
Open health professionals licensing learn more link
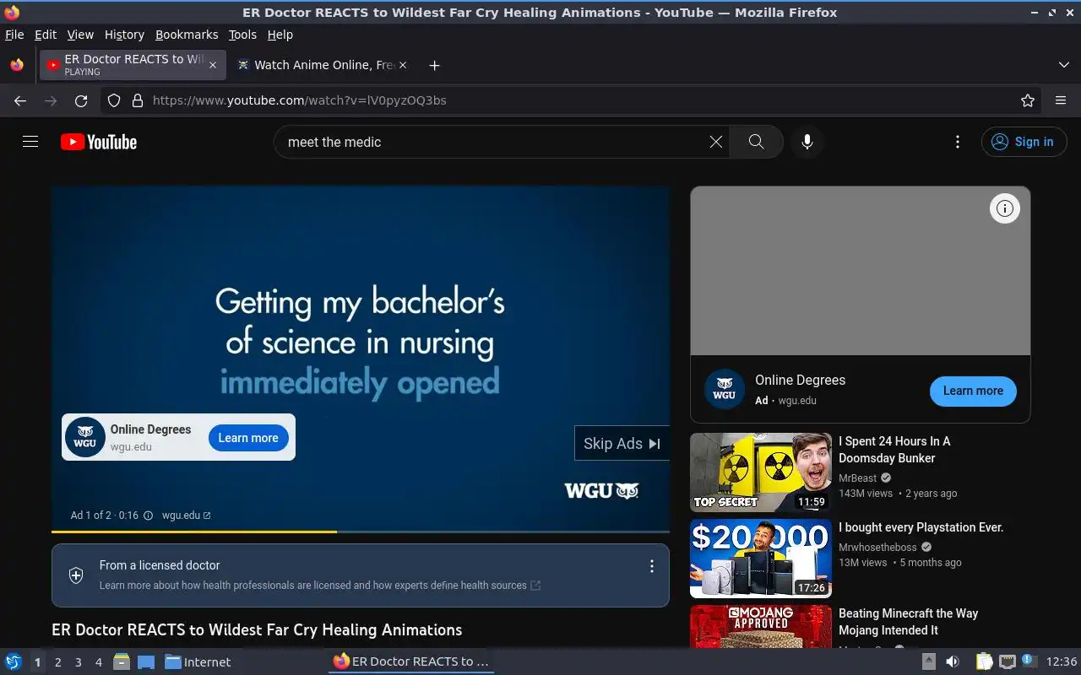319,586
